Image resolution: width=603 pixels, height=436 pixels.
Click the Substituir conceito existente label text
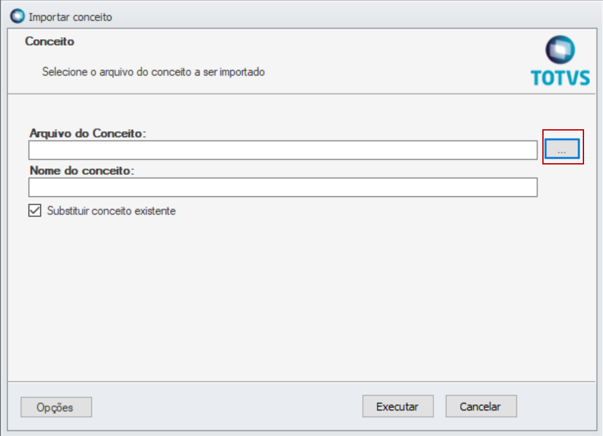(x=111, y=211)
